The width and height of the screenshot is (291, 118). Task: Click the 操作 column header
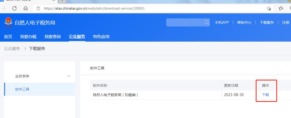tap(265, 86)
